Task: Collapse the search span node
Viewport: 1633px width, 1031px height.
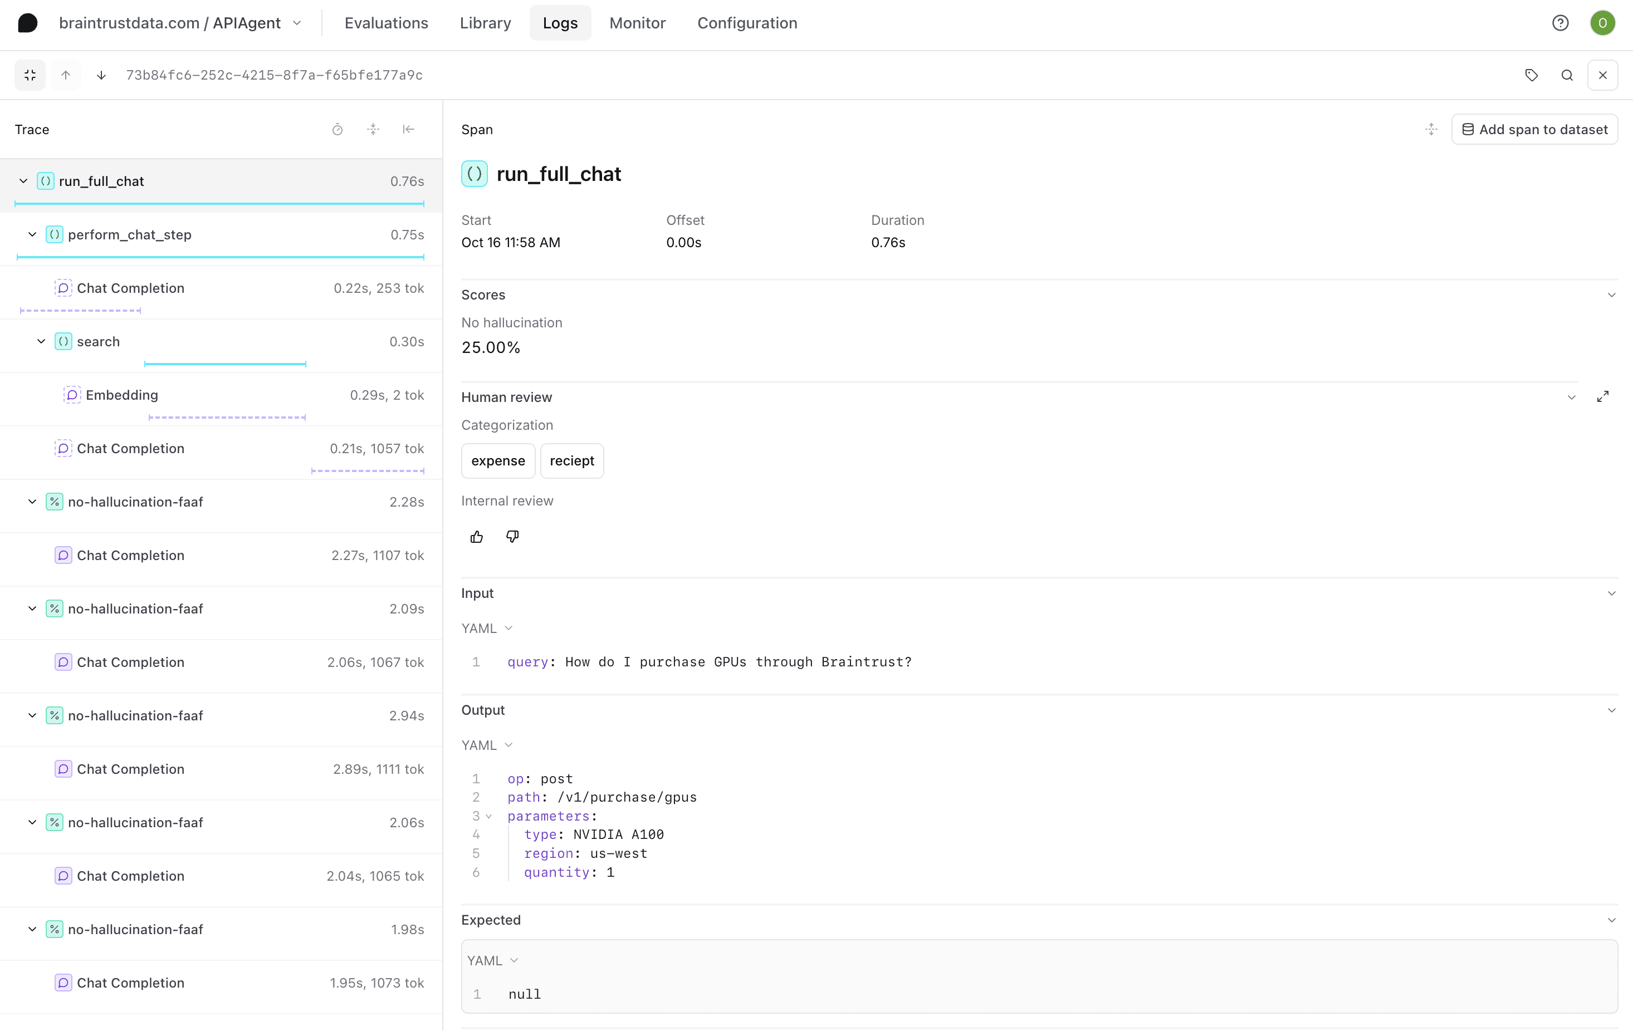Action: (41, 342)
